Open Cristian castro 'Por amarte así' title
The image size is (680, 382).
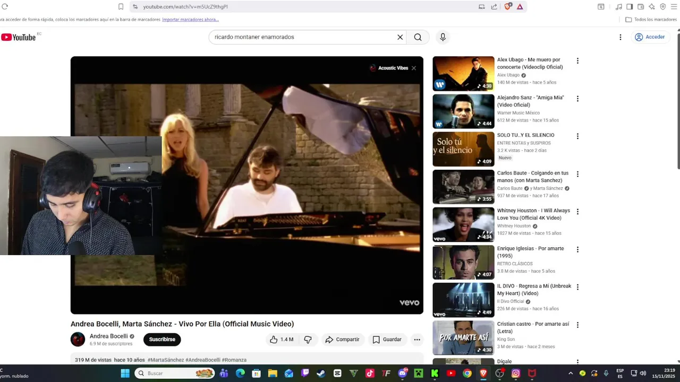click(533, 327)
